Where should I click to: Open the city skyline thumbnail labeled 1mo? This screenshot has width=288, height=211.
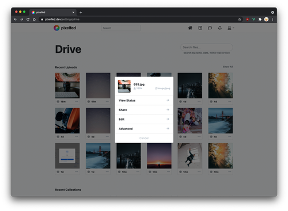point(128,156)
